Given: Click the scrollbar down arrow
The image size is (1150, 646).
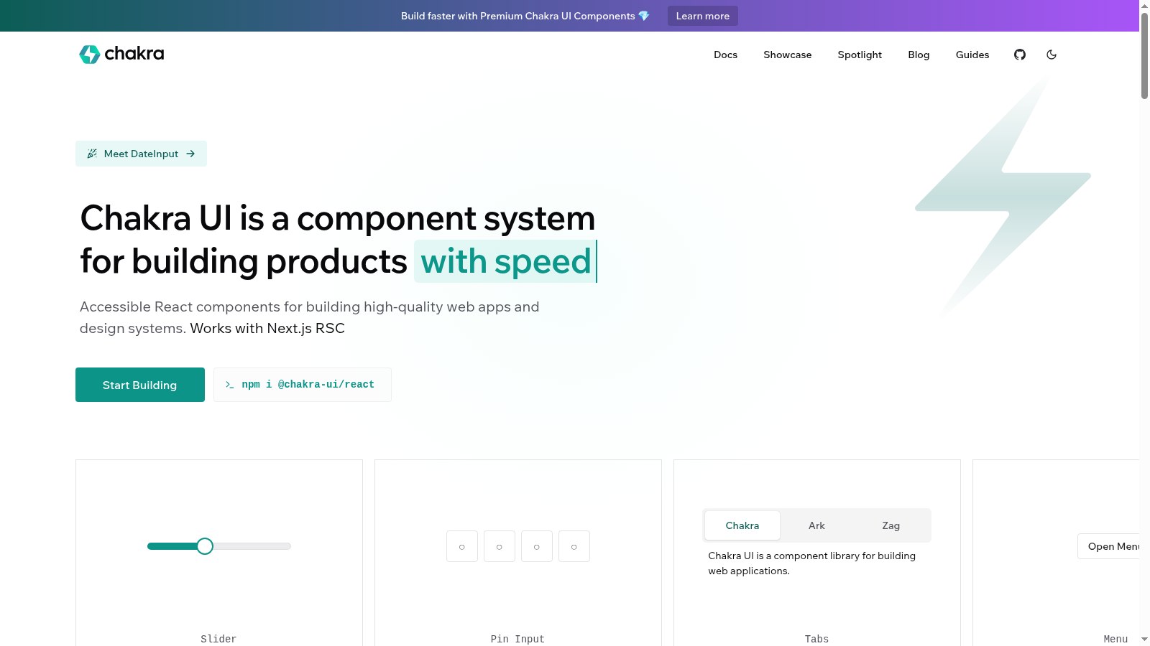Looking at the screenshot, I should coord(1144,639).
